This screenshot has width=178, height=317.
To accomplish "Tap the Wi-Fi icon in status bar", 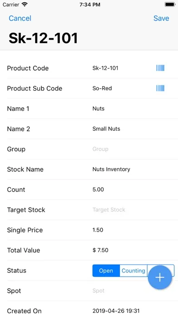I will (x=25, y=5).
